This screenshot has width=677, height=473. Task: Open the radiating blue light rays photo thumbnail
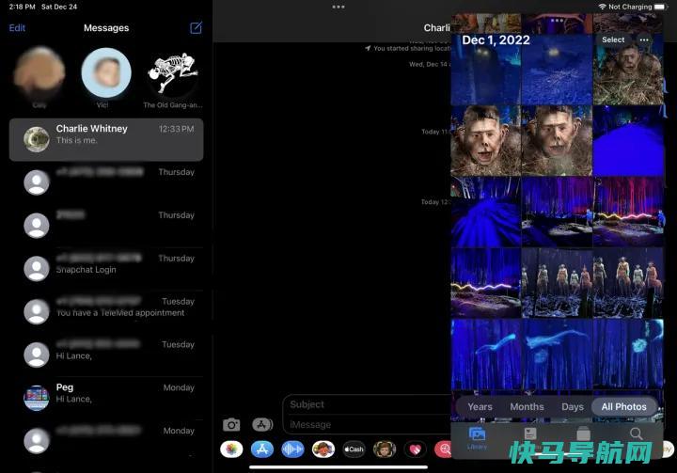(486, 212)
